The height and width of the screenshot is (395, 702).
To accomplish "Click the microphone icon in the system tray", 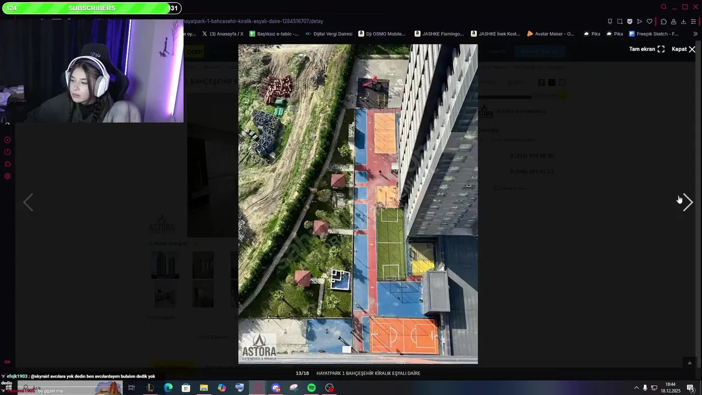I will (x=645, y=388).
